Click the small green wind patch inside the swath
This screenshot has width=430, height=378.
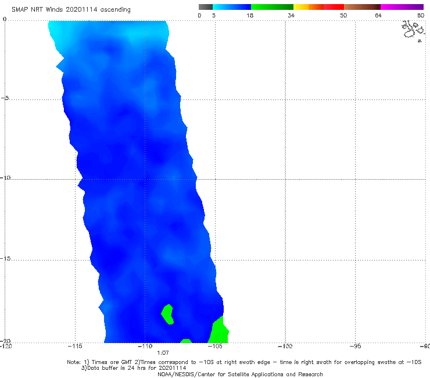click(167, 314)
